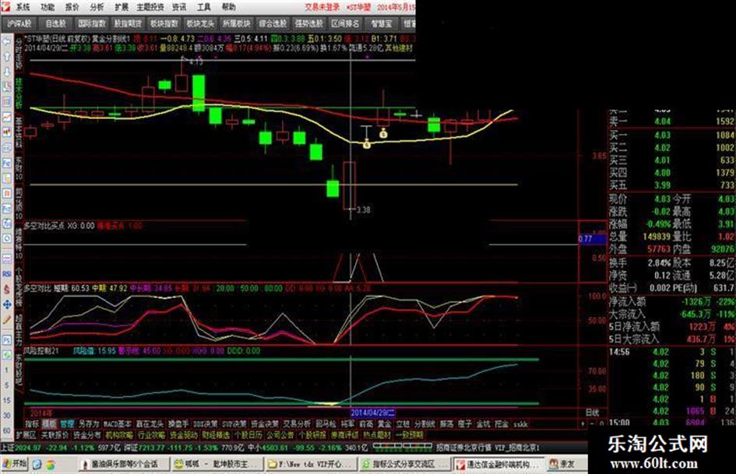736x474 pixels.
Task: Select the candlestick chart icon in left toolbar
Action: [x=6, y=132]
